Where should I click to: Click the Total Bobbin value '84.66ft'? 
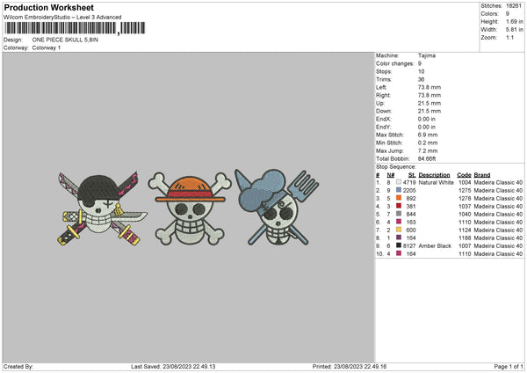(427, 158)
